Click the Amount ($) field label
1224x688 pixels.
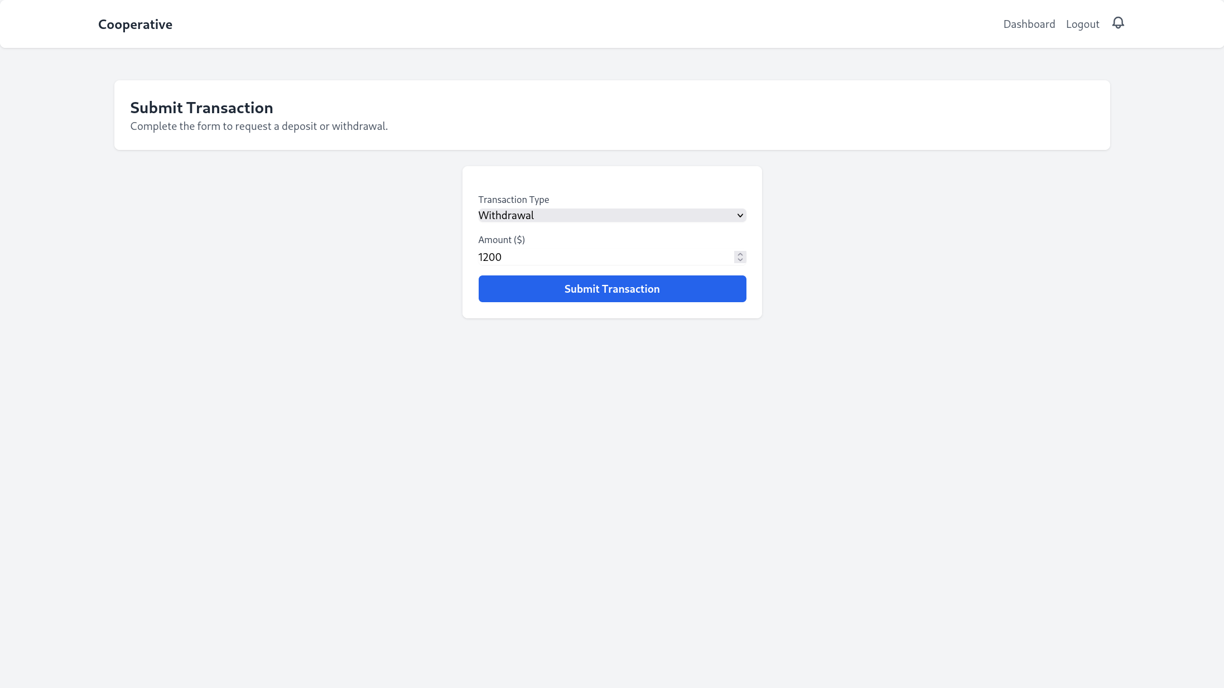point(501,240)
